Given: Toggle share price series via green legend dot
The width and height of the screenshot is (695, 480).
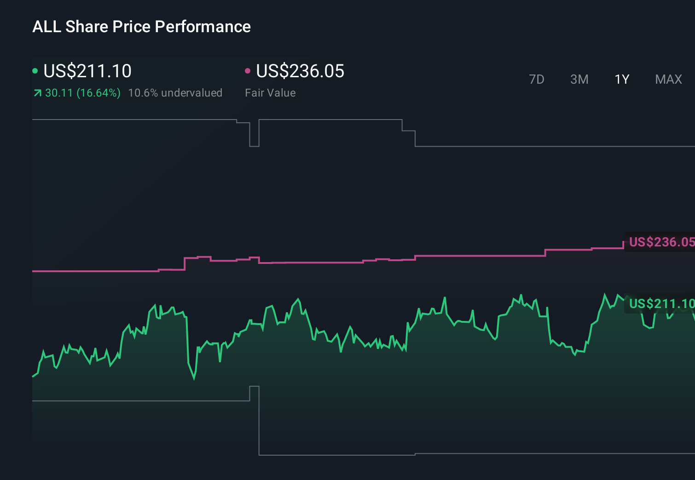Looking at the screenshot, I should point(35,70).
